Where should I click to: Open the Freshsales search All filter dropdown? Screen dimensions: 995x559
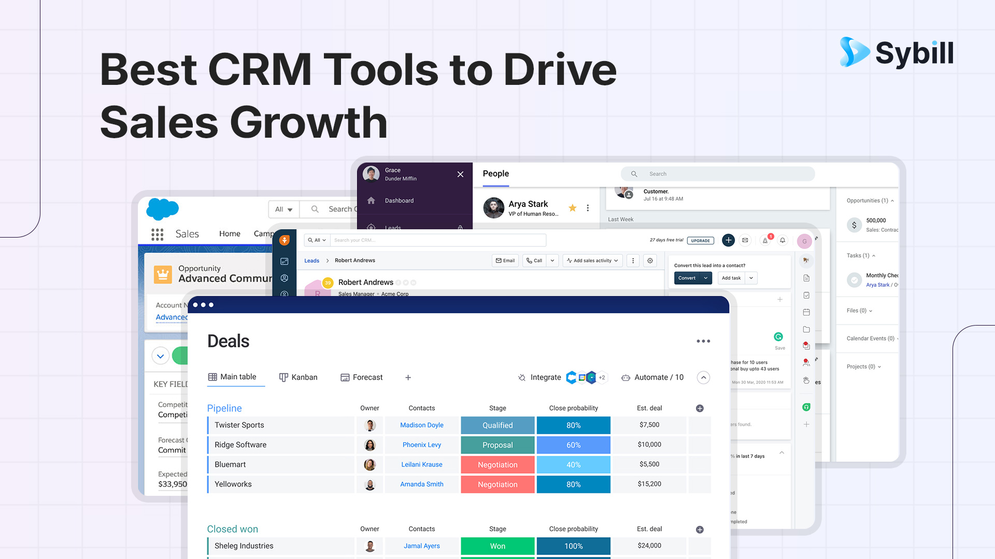tap(317, 240)
